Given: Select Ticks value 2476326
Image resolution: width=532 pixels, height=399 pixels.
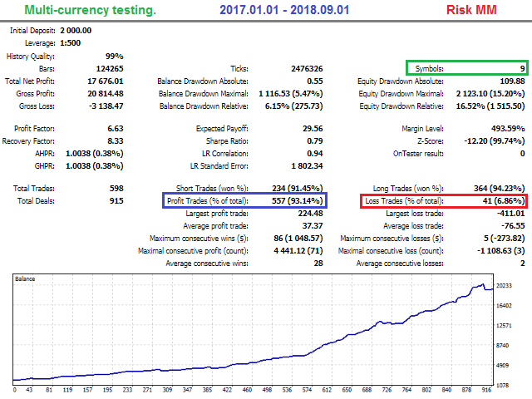Looking at the screenshot, I should [307, 68].
